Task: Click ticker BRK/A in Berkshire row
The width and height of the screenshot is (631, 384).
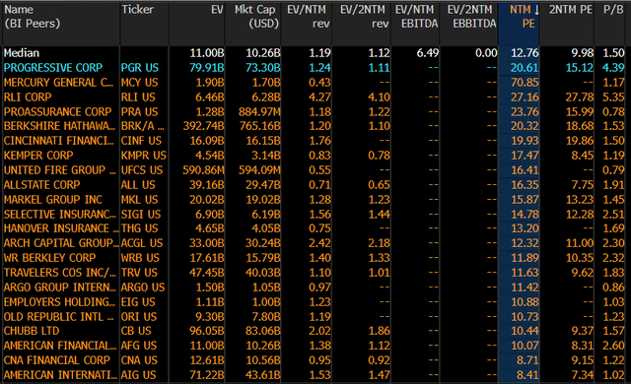Action: [x=142, y=126]
